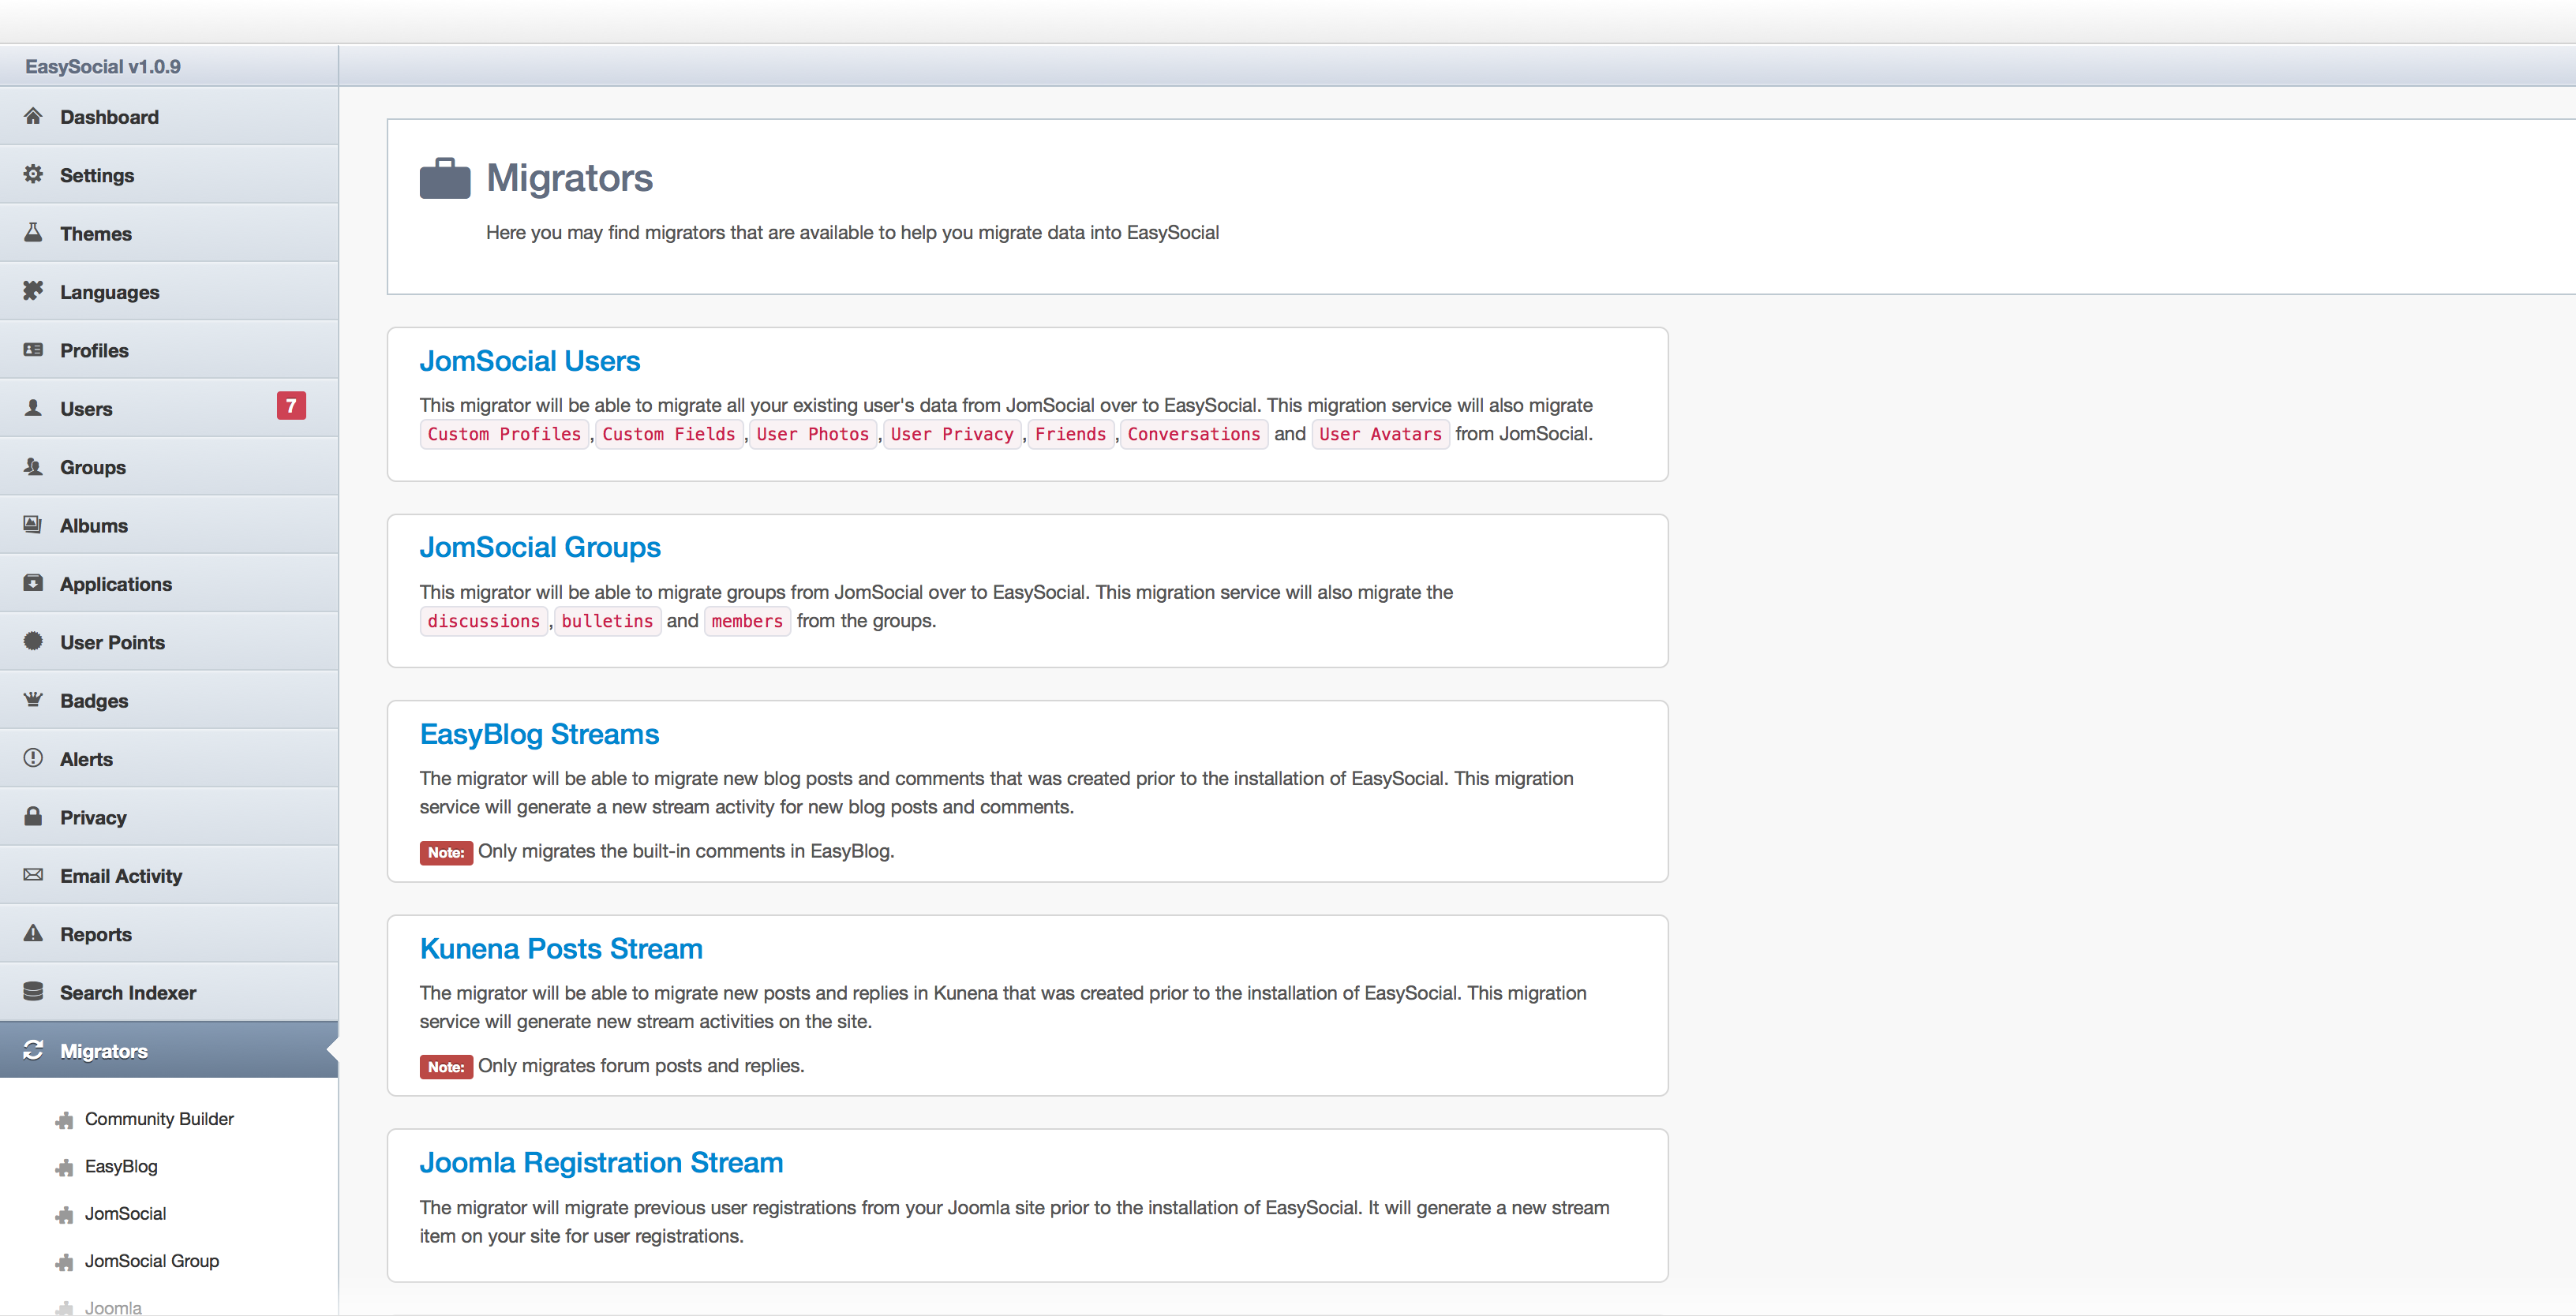Image resolution: width=2576 pixels, height=1316 pixels.
Task: Open the Community Builder migrator submenu
Action: click(159, 1119)
